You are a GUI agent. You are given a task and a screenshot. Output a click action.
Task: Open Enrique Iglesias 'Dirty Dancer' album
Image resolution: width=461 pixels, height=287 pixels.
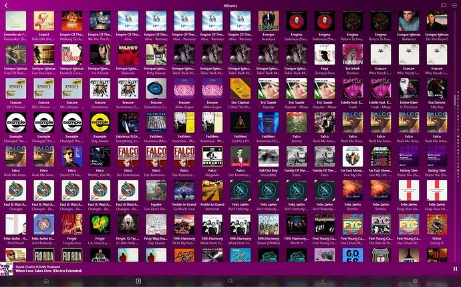tap(156, 55)
